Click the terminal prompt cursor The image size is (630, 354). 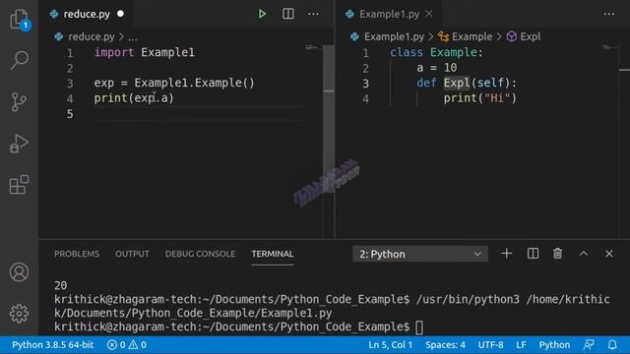(419, 327)
